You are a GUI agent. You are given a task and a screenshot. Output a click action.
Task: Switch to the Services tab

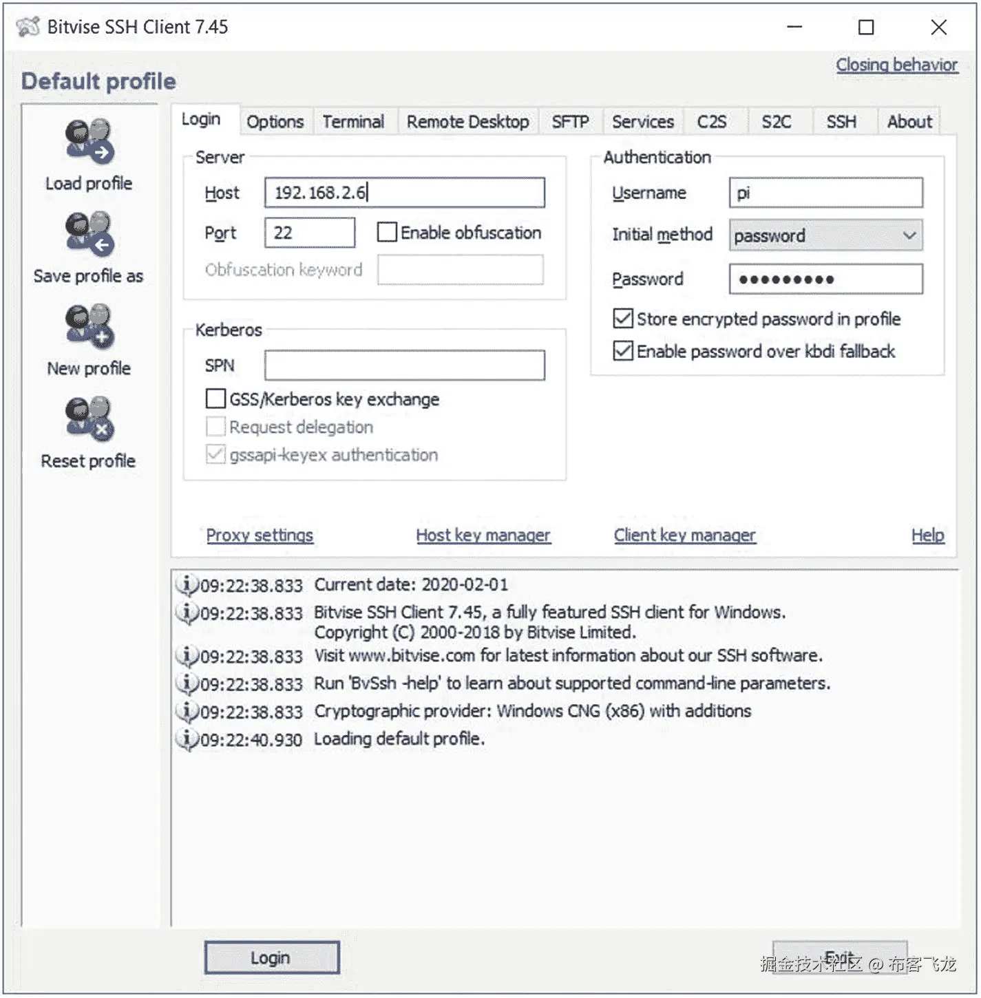click(x=642, y=121)
